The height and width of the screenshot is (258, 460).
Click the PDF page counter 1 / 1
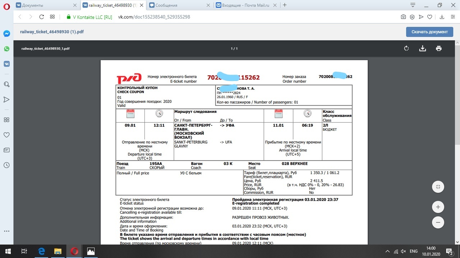(x=234, y=48)
